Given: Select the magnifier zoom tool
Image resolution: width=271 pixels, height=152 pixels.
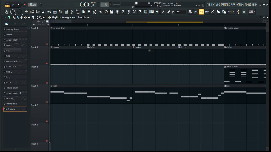Looking at the screenshot, I should click(x=40, y=17).
